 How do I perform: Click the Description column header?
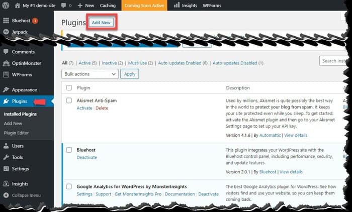pos(238,88)
